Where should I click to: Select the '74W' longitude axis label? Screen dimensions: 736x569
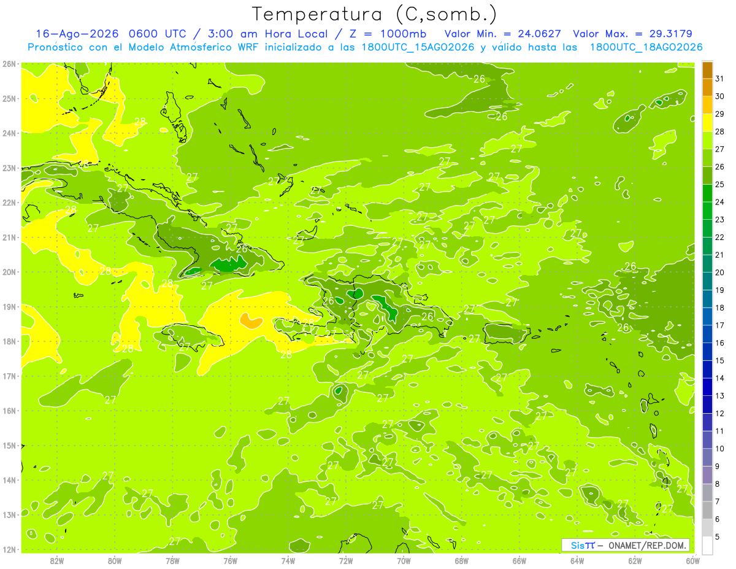pos(288,560)
